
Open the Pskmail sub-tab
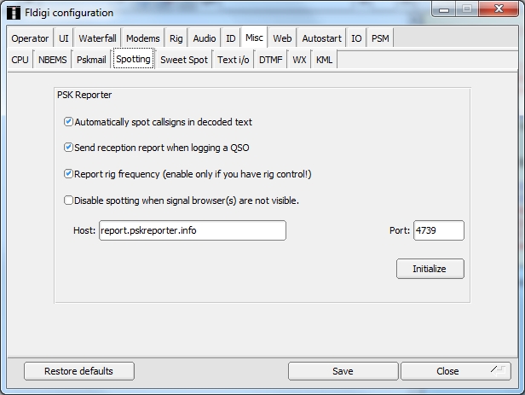coord(91,60)
